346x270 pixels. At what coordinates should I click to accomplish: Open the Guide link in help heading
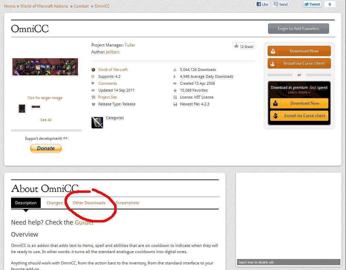click(x=83, y=222)
